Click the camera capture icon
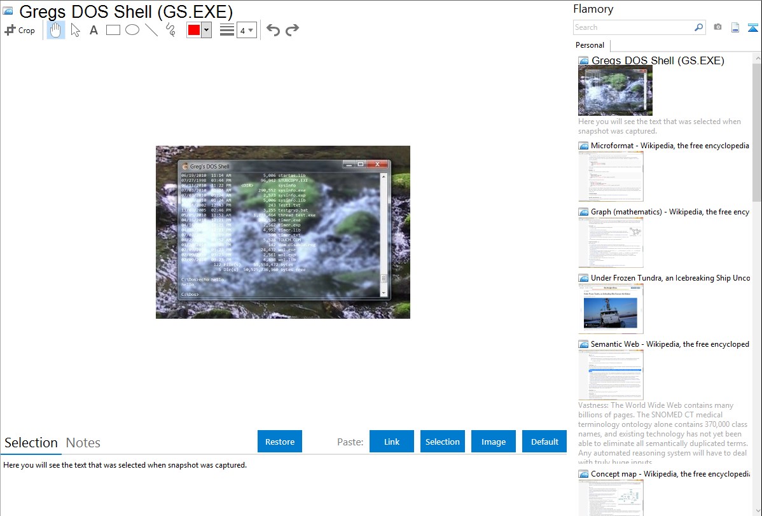This screenshot has width=762, height=516. pos(717,27)
